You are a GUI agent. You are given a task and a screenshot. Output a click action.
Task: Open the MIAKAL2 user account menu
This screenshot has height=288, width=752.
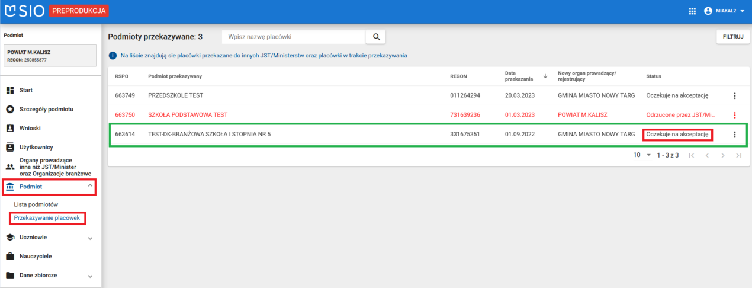click(724, 11)
